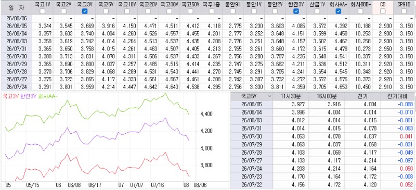Image resolution: width=416 pixels, height=190 pixels.
Task: Click the 06/08 date on chart axis
Action: click(74, 185)
